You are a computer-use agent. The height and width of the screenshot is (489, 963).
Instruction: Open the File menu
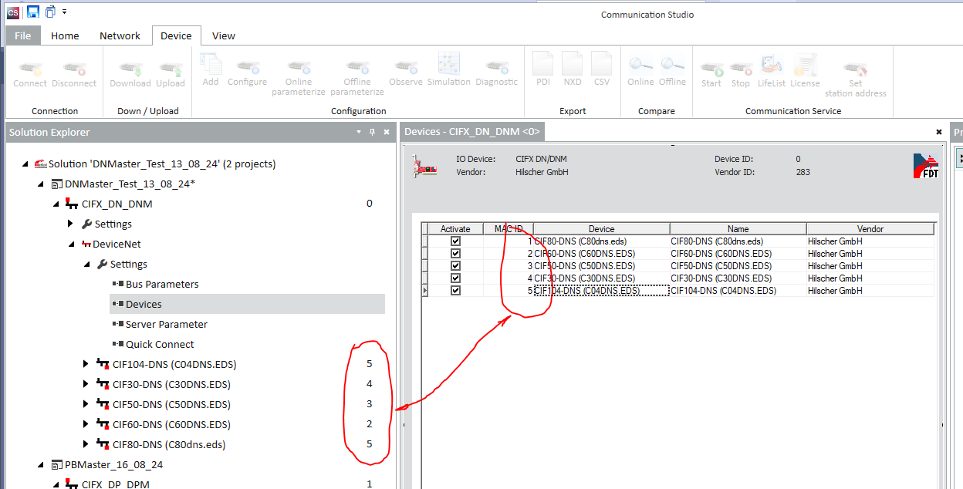[x=23, y=35]
